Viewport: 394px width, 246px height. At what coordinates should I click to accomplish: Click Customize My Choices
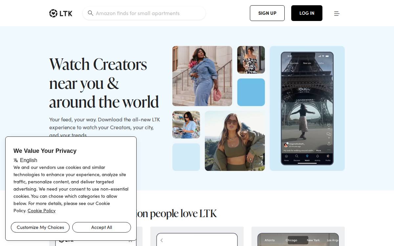(40, 227)
